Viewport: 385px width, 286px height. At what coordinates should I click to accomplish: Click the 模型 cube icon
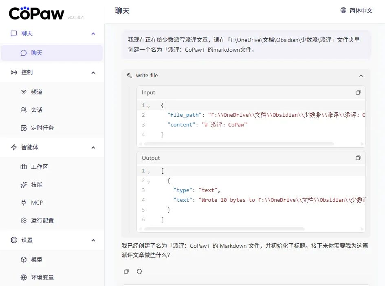coord(24,260)
